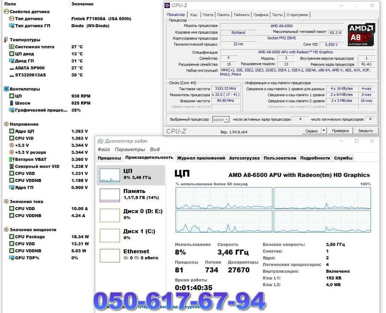Click the Системная плата motherboard icon
The image size is (386, 313).
pyautogui.click(x=11, y=47)
